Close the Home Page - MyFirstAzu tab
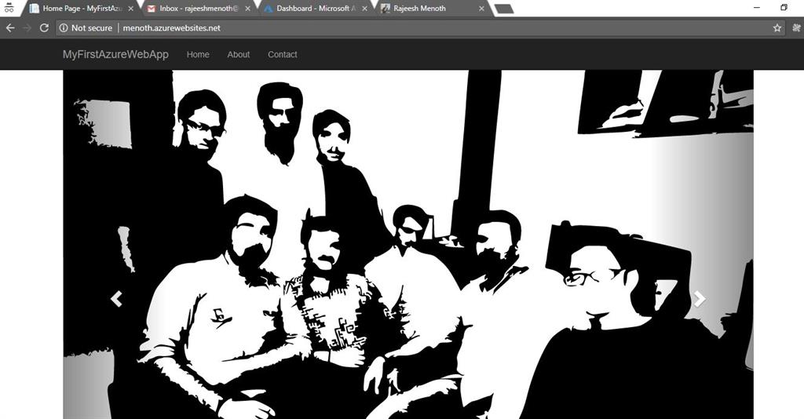 [x=131, y=9]
